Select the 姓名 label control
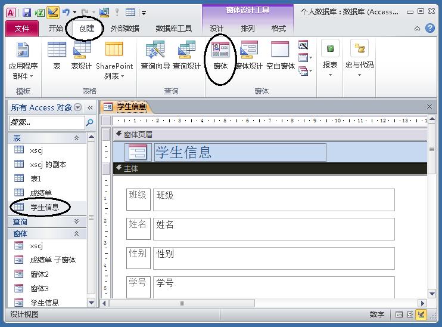The width and height of the screenshot is (442, 327). point(138,229)
